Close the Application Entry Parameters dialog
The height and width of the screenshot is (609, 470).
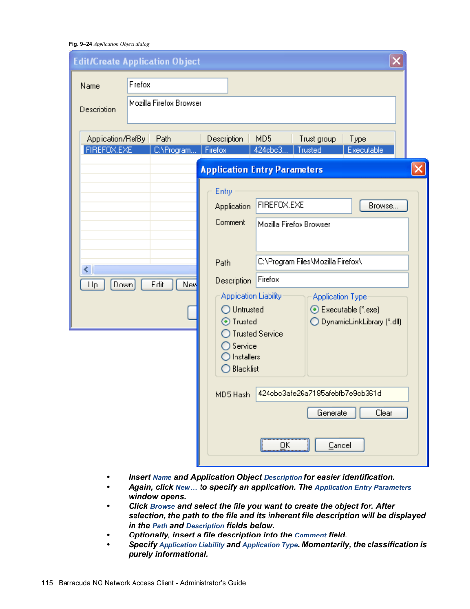[x=418, y=169]
